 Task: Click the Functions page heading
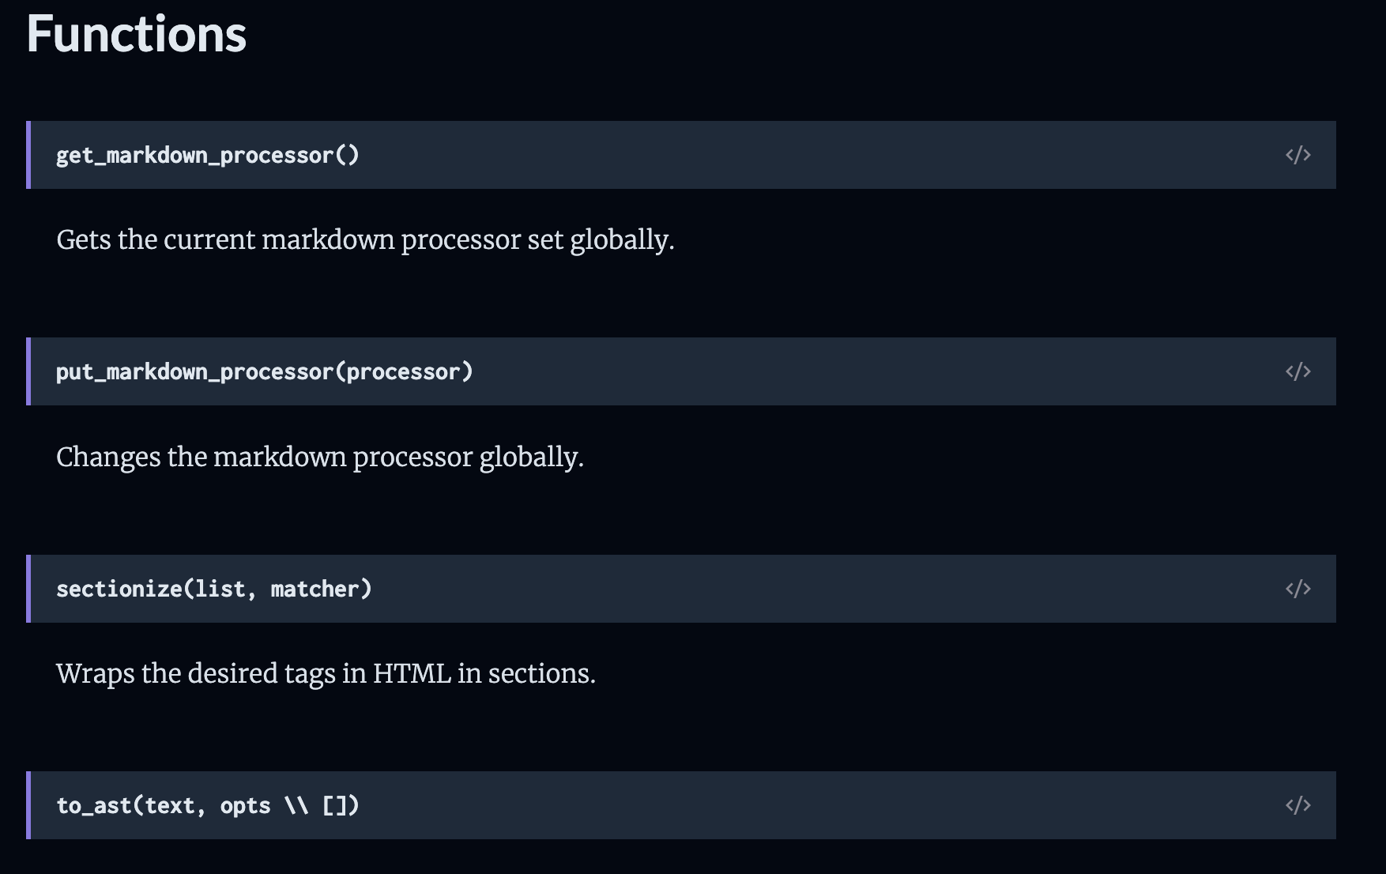tap(136, 33)
